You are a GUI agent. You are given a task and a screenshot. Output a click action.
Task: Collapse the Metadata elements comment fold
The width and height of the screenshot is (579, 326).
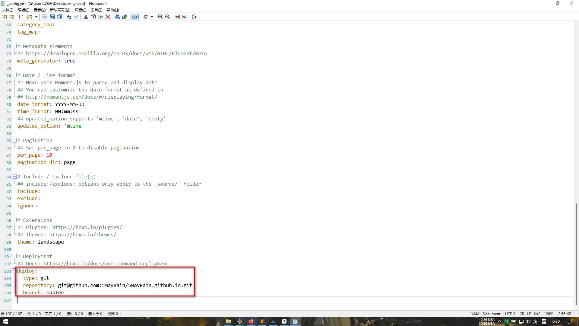(14, 46)
